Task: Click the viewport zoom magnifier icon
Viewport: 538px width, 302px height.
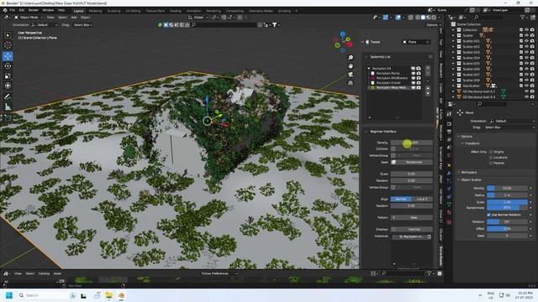Action: [351, 58]
